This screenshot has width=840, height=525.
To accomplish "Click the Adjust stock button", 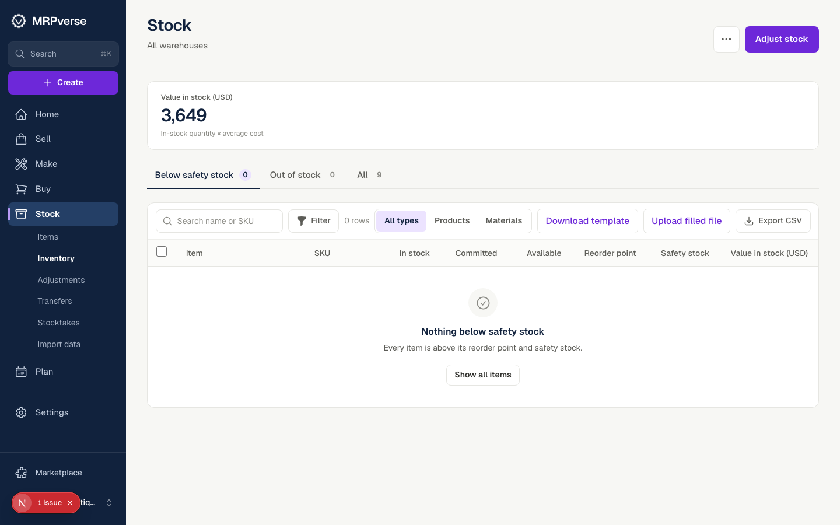I will (x=782, y=39).
